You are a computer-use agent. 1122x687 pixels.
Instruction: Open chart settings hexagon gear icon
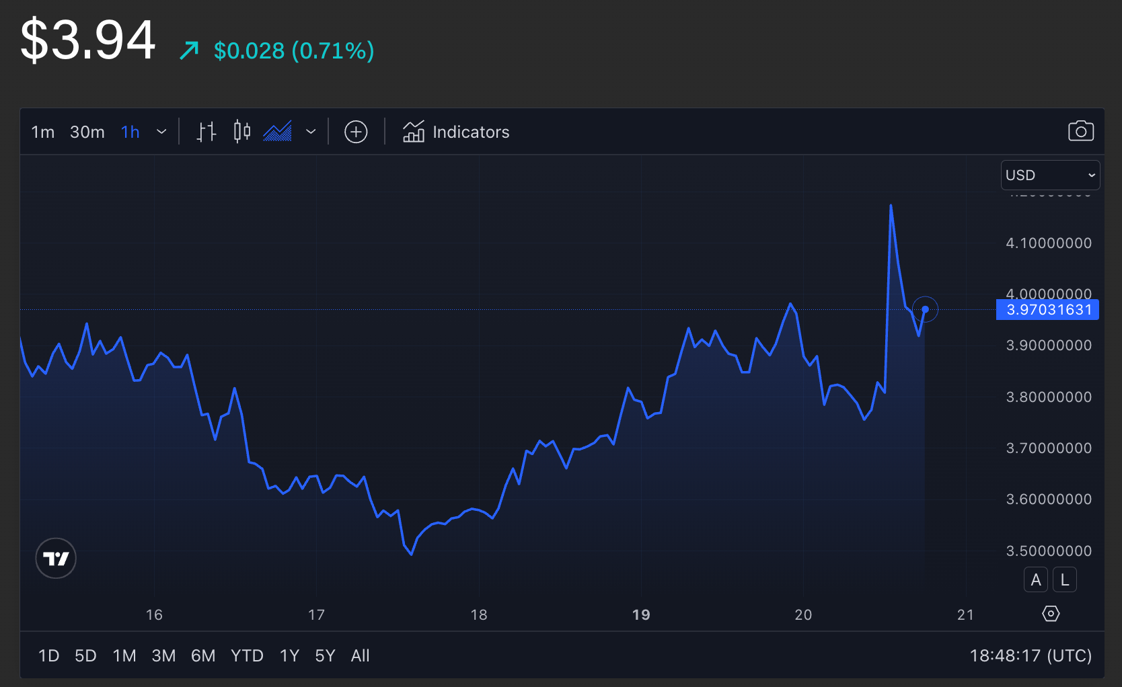(x=1050, y=614)
